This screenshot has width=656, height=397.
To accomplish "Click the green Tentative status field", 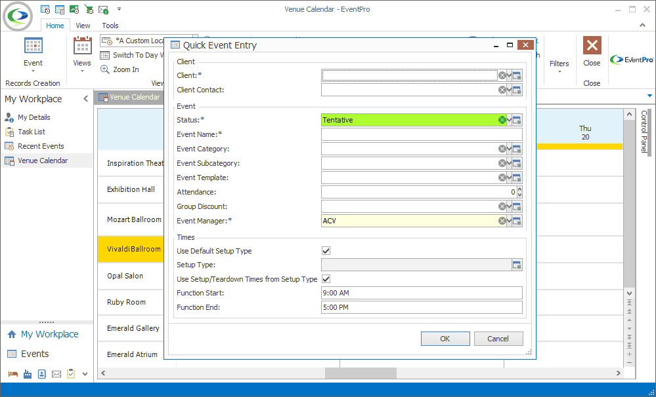I will pyautogui.click(x=410, y=120).
